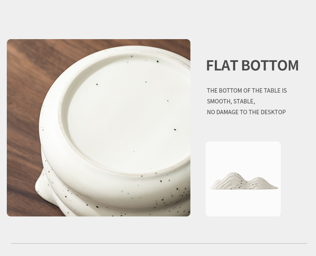
Task: Select the text 'SMOOTH, STABLE,'
Action: 231,101
